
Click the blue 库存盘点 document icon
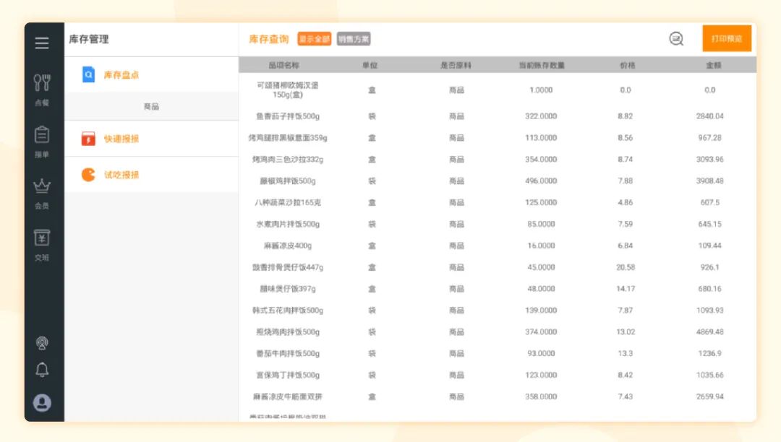point(88,74)
